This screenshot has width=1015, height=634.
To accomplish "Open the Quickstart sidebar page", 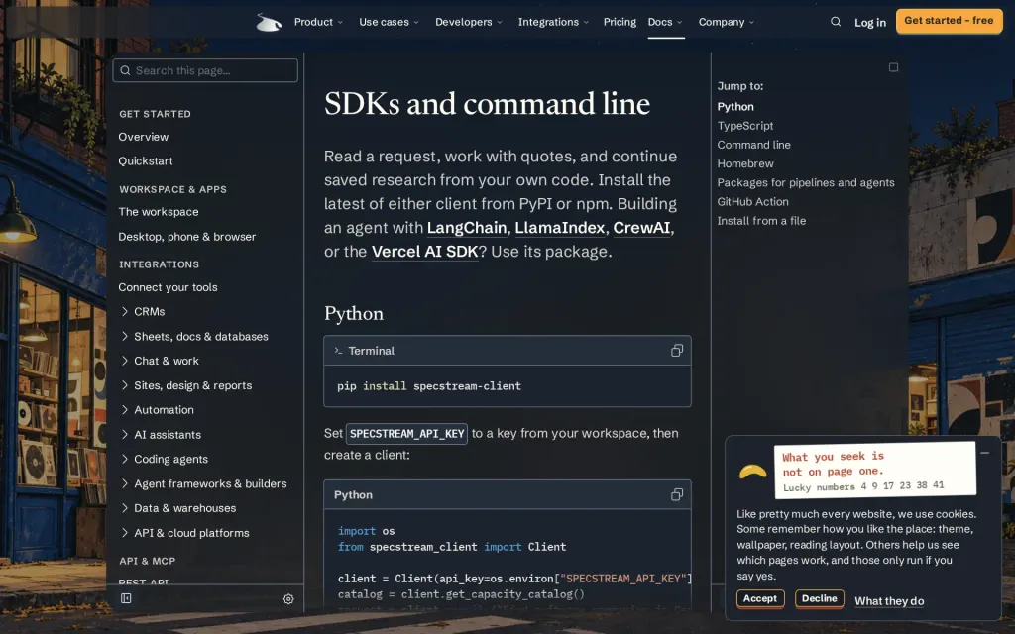I will 145,161.
